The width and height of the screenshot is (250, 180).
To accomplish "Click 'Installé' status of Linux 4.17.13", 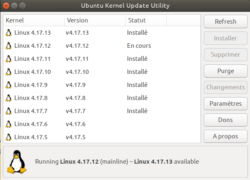I will [137, 33].
